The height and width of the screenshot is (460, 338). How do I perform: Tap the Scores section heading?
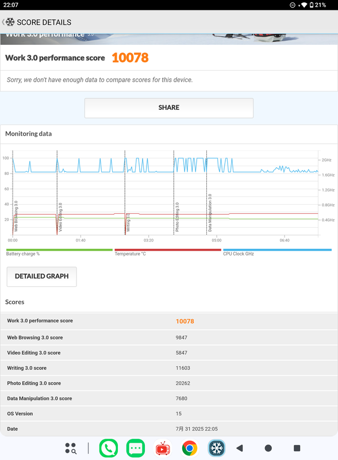[x=15, y=302]
